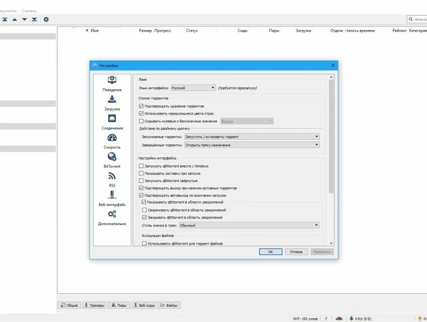The width and height of the screenshot is (427, 322).
Task: Open the Загрузки settings section
Action: coord(112,103)
